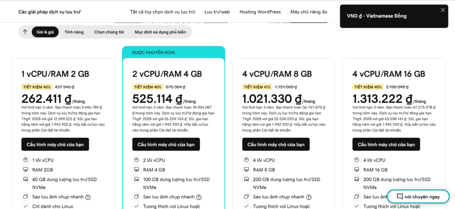This screenshot has height=209, width=455.
Task: Select the 'Gói & giá' tab pill
Action: coord(45,32)
